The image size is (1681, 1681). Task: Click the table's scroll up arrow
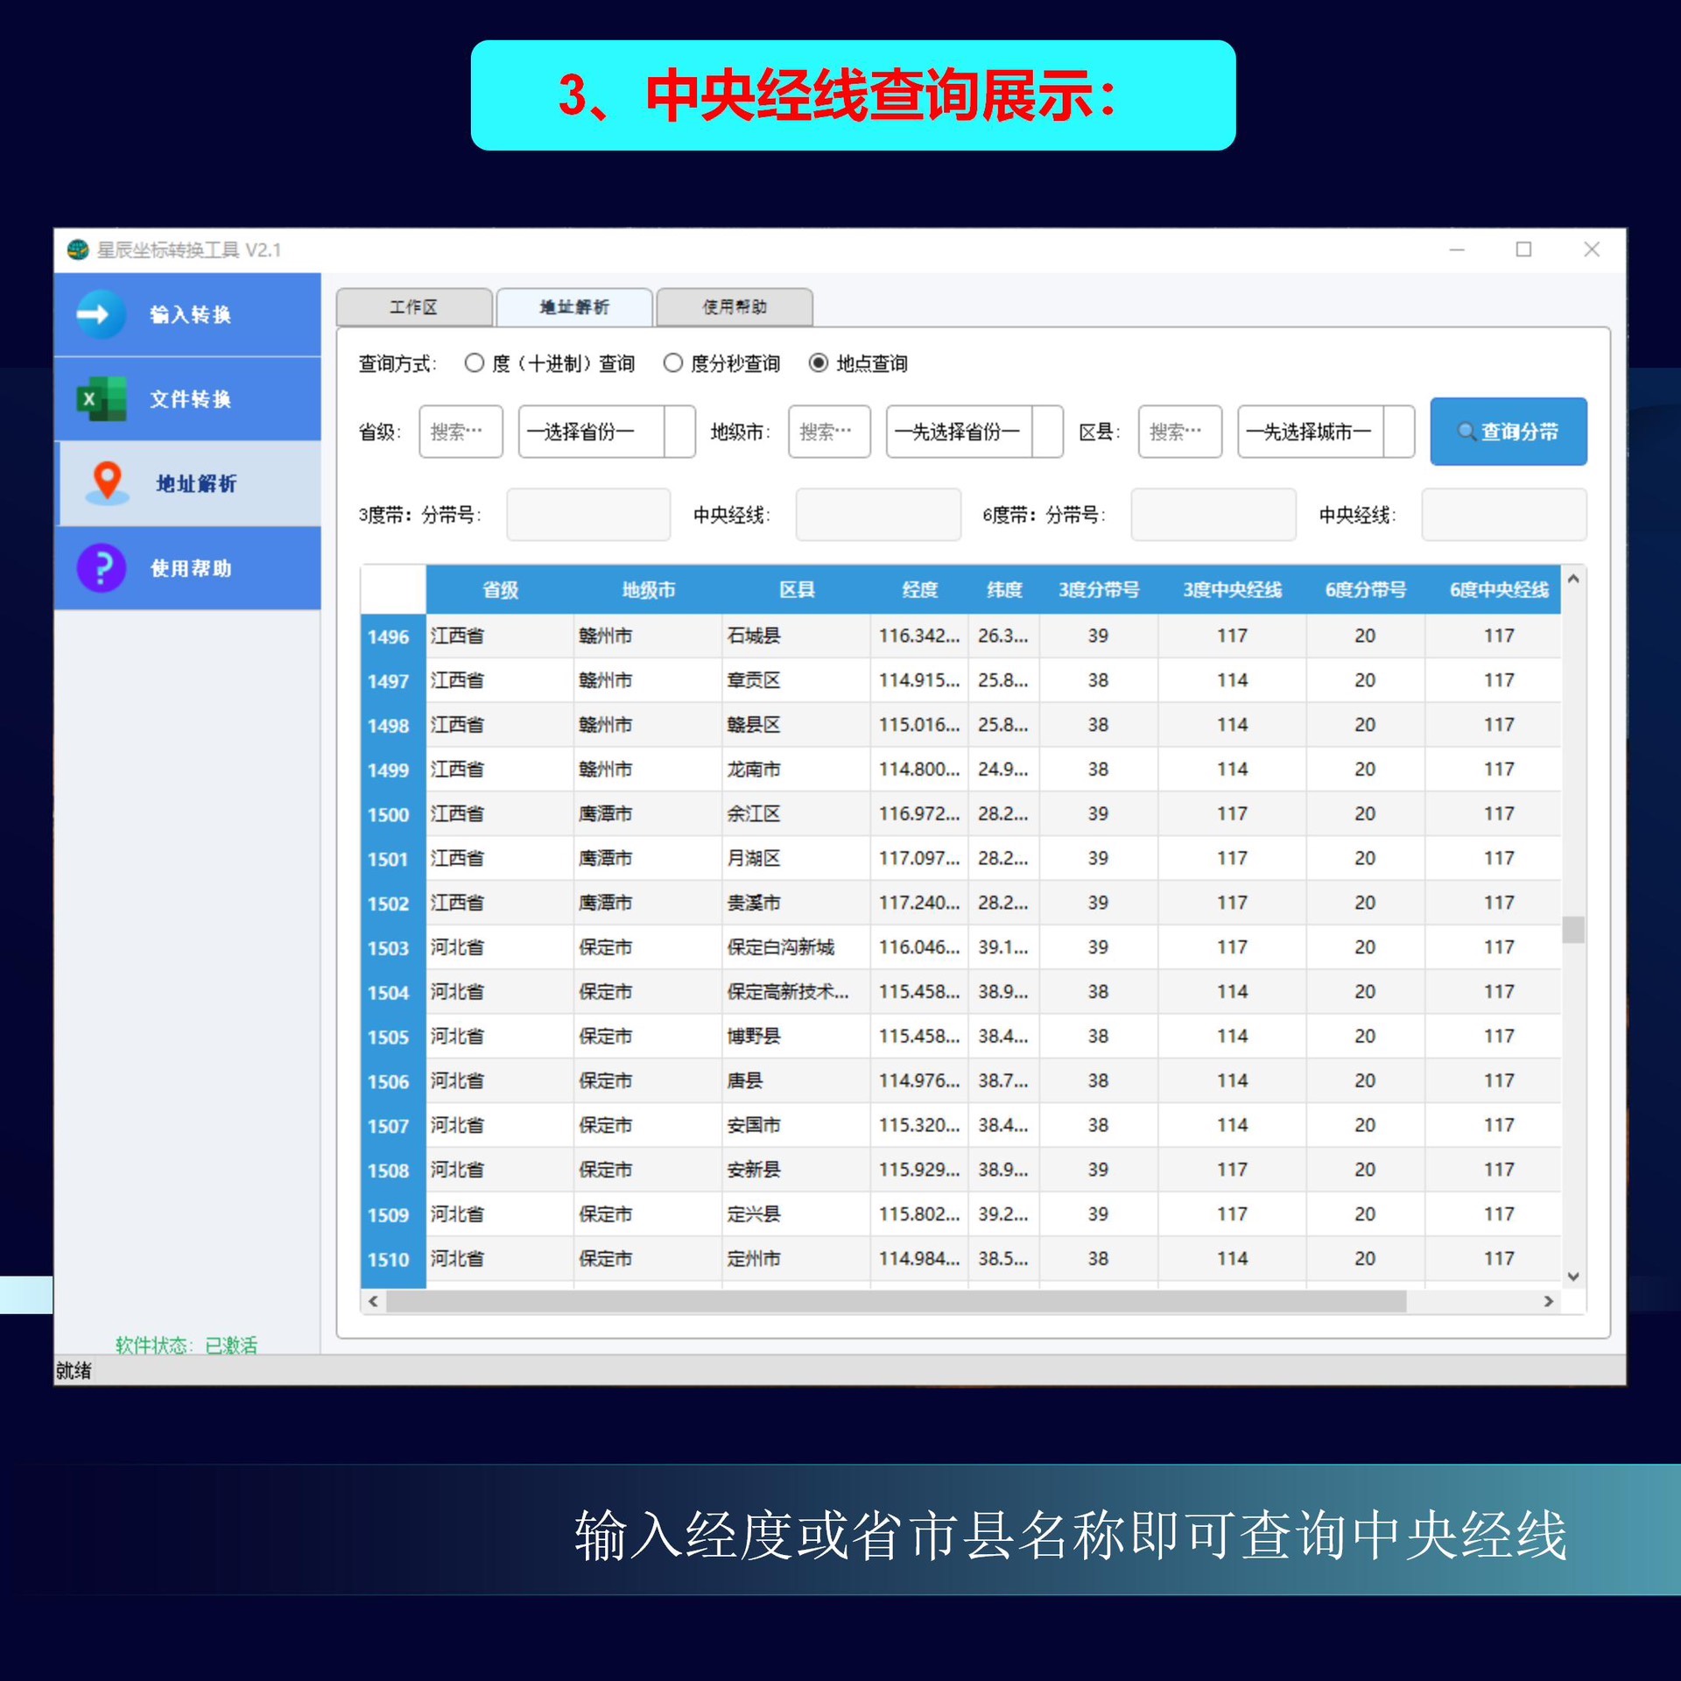(1572, 580)
